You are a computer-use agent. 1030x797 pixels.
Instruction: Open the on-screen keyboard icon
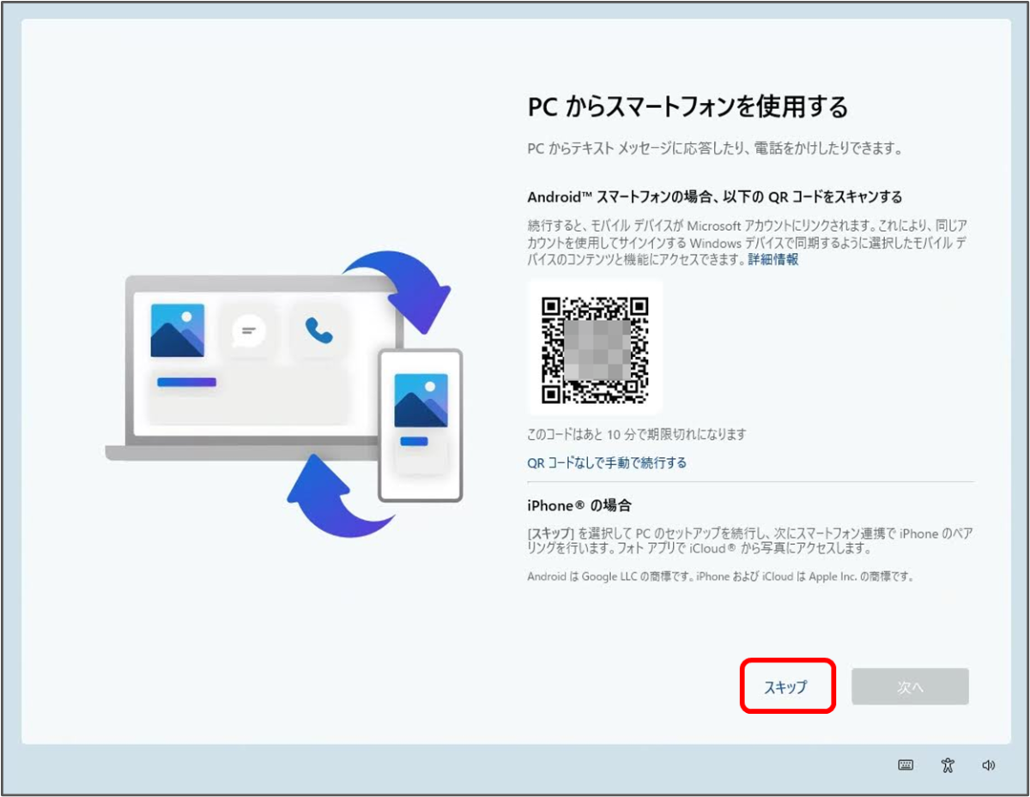pyautogui.click(x=906, y=764)
